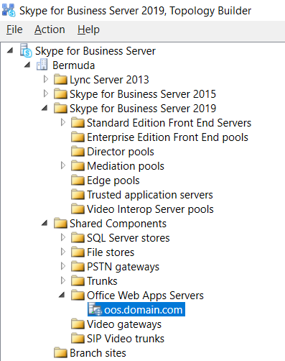Collapse the Bermuda site node
This screenshot has width=285, height=361.
point(27,65)
